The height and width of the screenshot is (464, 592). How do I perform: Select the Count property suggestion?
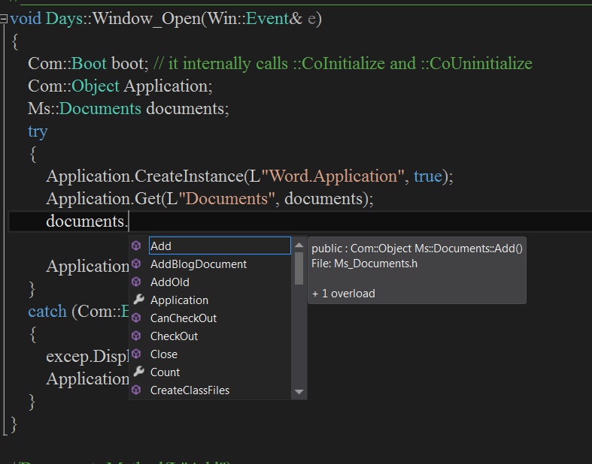click(165, 372)
